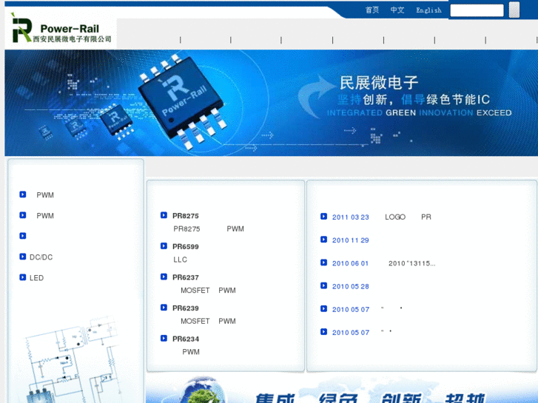Open the 2010 11 29 news date
538x403 pixels.
350,240
